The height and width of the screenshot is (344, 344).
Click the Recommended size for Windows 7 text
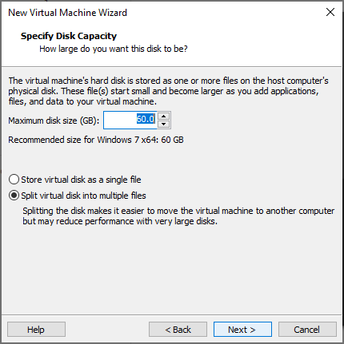pos(96,140)
